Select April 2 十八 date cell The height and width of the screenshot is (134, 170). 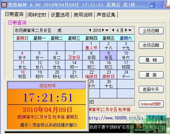click(x=108, y=46)
